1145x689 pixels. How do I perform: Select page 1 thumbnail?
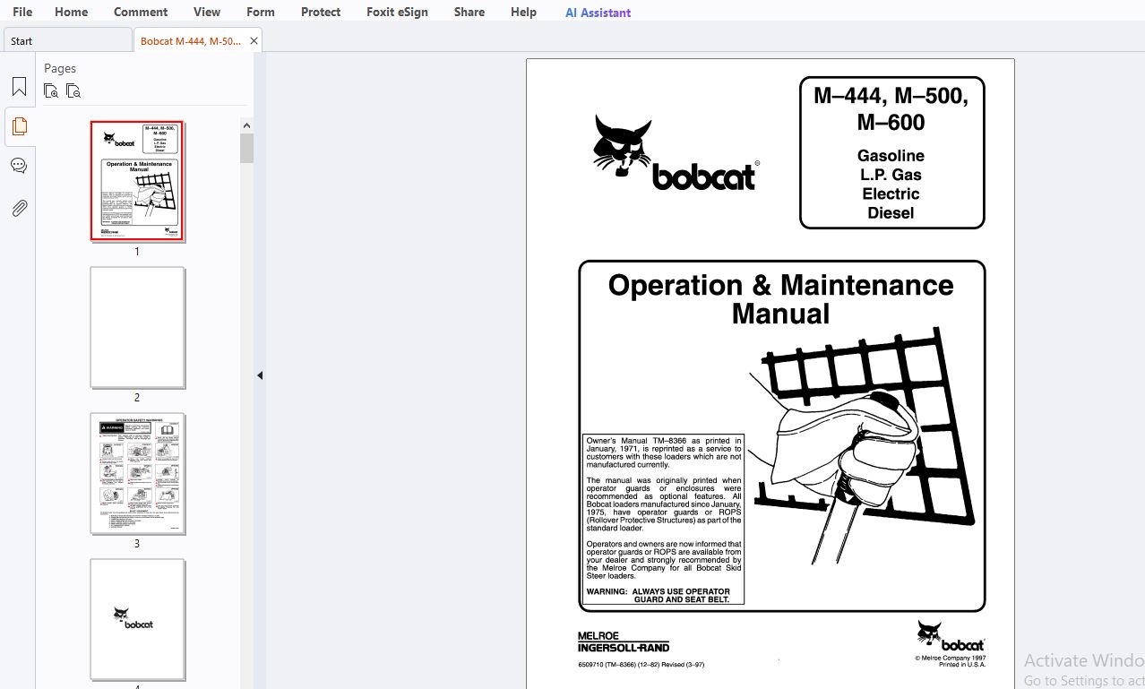pos(137,181)
